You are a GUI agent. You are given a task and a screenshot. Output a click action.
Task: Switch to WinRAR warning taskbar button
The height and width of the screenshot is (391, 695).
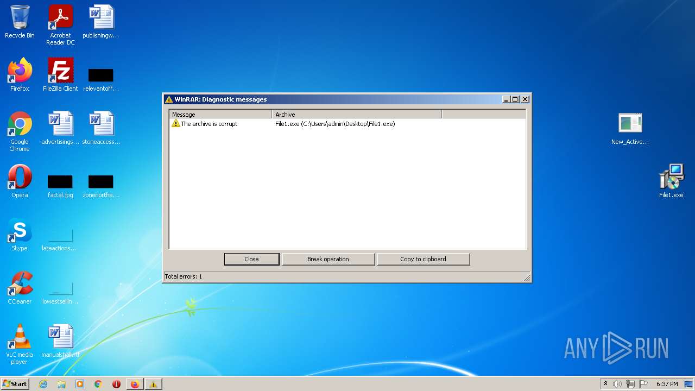pyautogui.click(x=153, y=384)
